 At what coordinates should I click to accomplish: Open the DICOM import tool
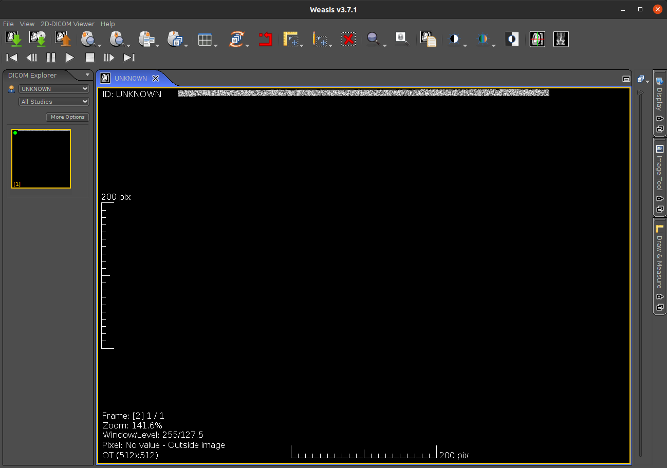[x=14, y=39]
